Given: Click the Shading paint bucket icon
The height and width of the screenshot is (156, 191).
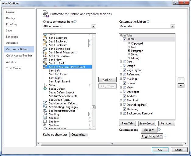Looking at the screenshot, I should (x=45, y=114).
